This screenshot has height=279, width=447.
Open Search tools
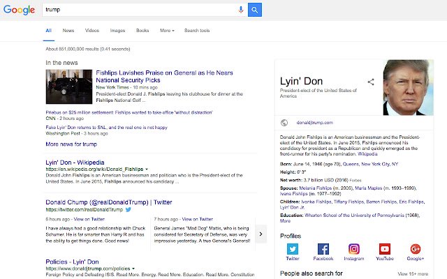[197, 31]
